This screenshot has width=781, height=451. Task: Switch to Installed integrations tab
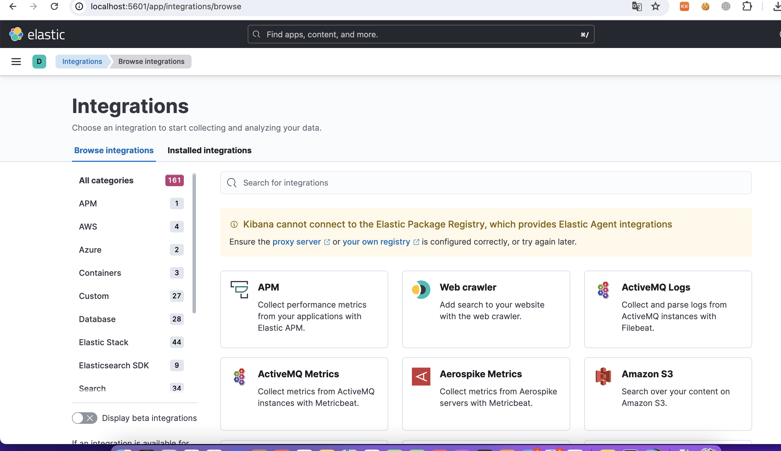coord(210,151)
